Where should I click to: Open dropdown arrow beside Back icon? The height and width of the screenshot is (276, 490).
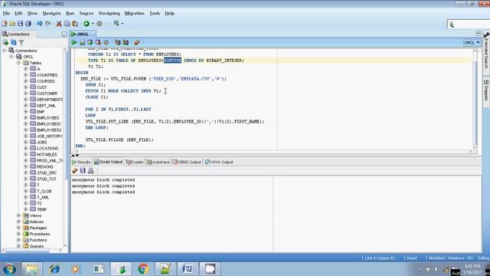click(x=93, y=24)
